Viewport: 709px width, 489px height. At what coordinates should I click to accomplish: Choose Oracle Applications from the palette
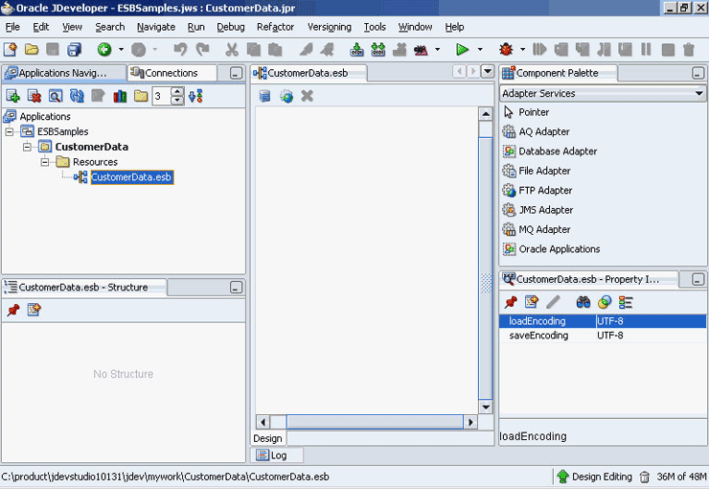coord(559,249)
